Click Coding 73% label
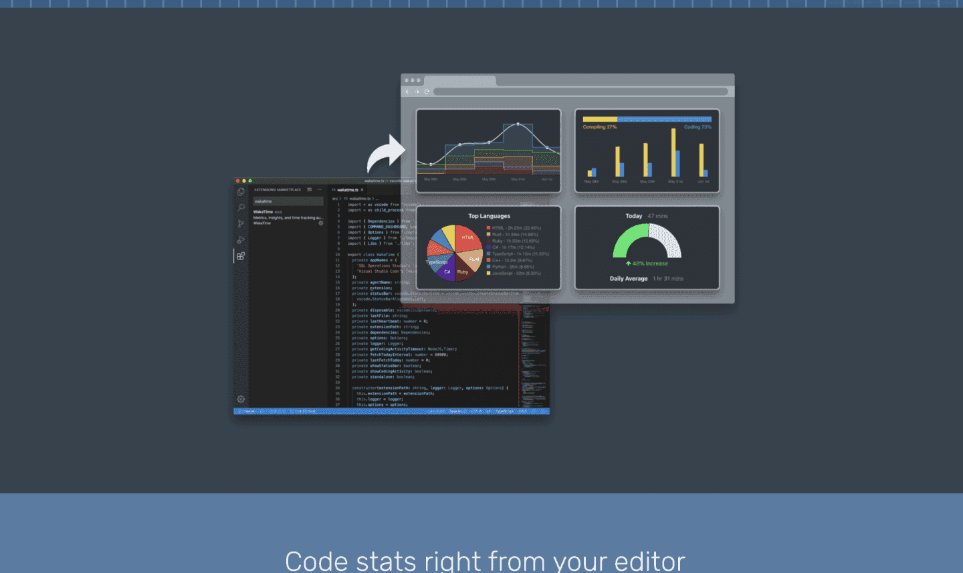 click(698, 127)
